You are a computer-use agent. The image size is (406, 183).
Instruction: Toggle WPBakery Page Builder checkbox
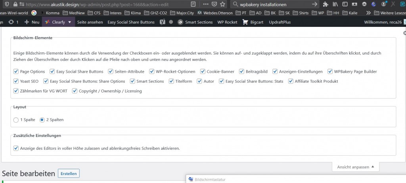click(330, 72)
